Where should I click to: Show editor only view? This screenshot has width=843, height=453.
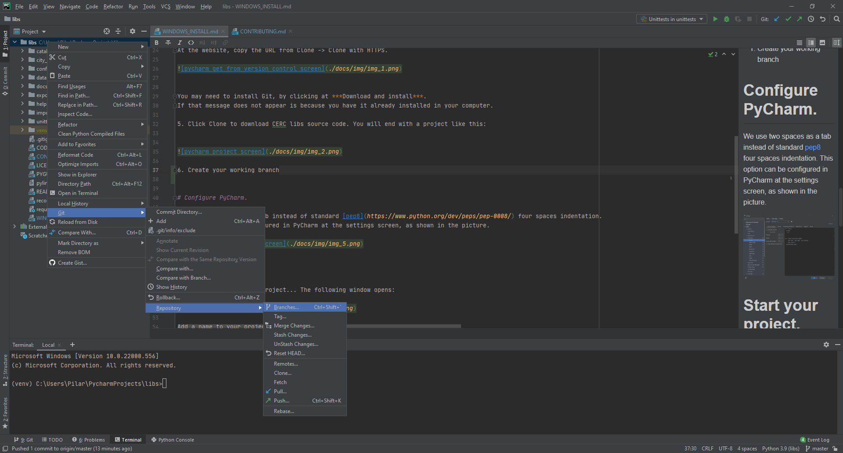(800, 43)
